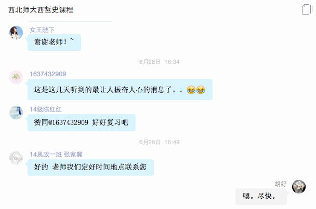The image size is (316, 209).
Task: Click avatar of 14级陈红红
Action: click(16, 113)
